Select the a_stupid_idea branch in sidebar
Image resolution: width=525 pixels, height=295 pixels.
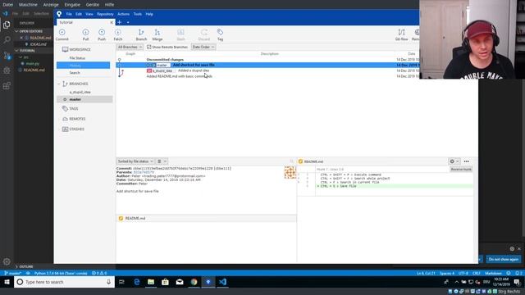click(x=80, y=92)
